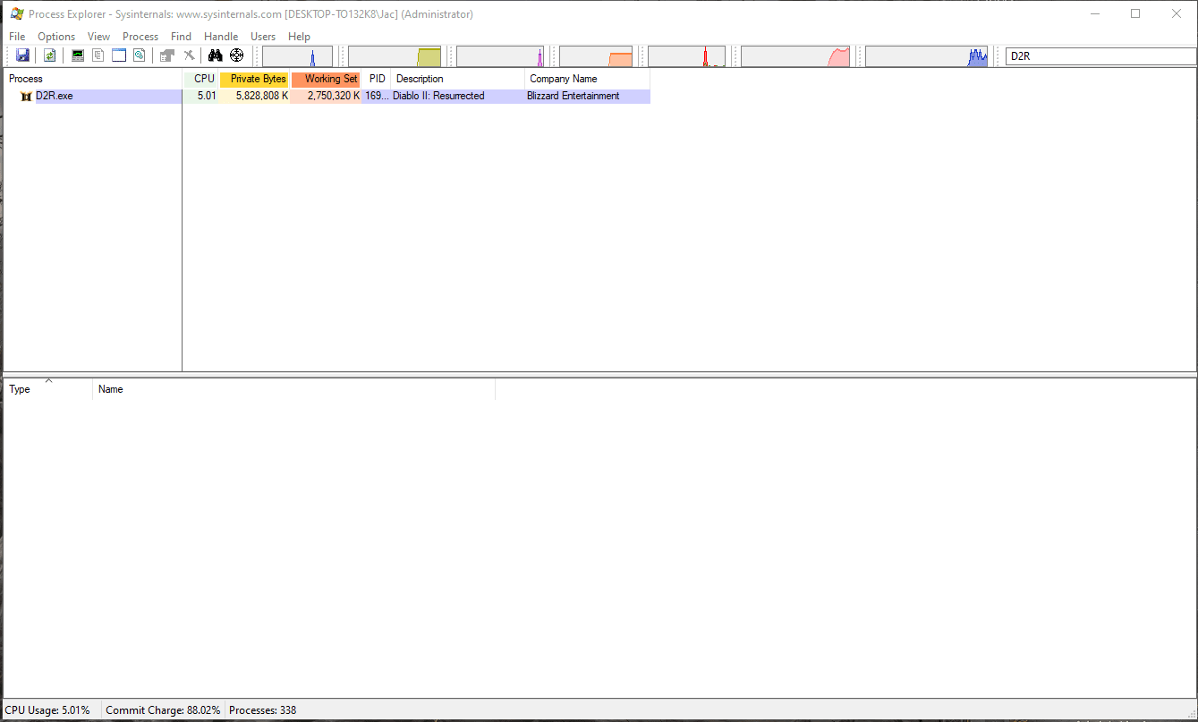
Task: Click the D2R.exe process icon
Action: pos(26,96)
